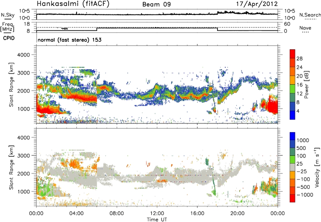321x222 pixels.
Task: Click the Nave legend label
Action: pyautogui.click(x=305, y=28)
